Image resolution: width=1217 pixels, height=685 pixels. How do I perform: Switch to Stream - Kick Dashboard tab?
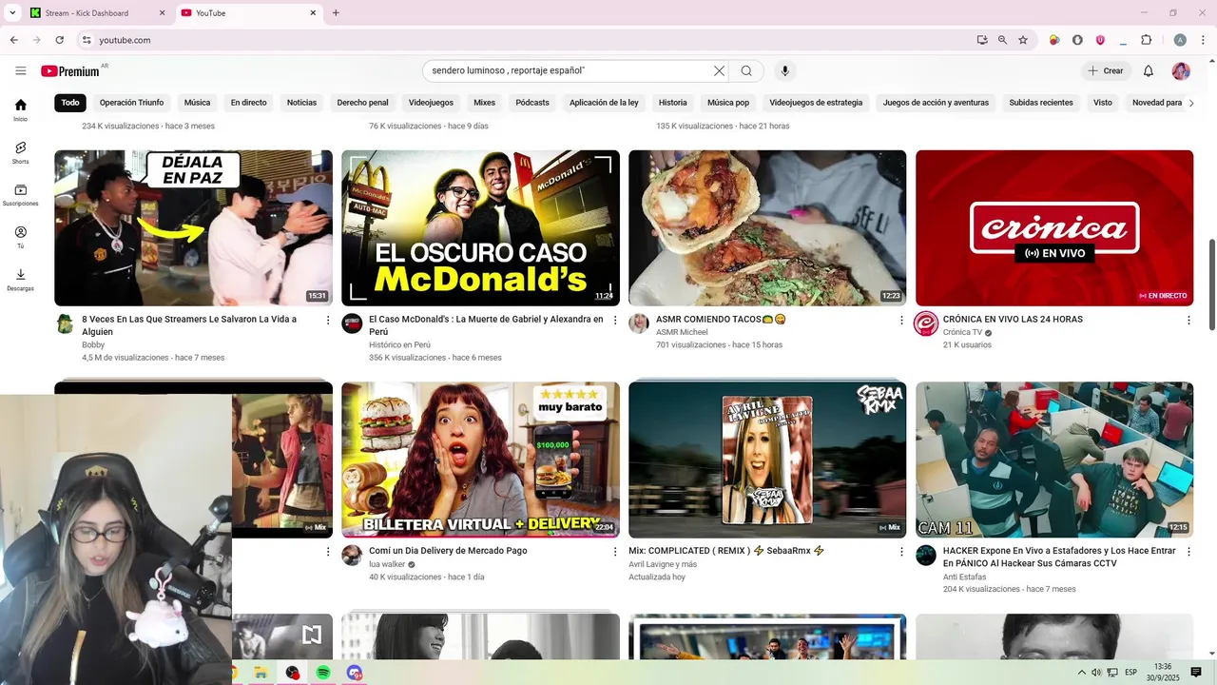click(x=95, y=13)
